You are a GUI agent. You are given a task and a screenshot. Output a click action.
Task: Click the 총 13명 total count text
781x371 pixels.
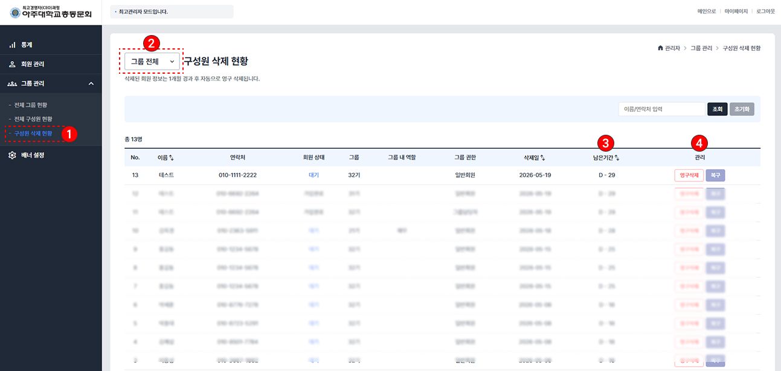[133, 139]
